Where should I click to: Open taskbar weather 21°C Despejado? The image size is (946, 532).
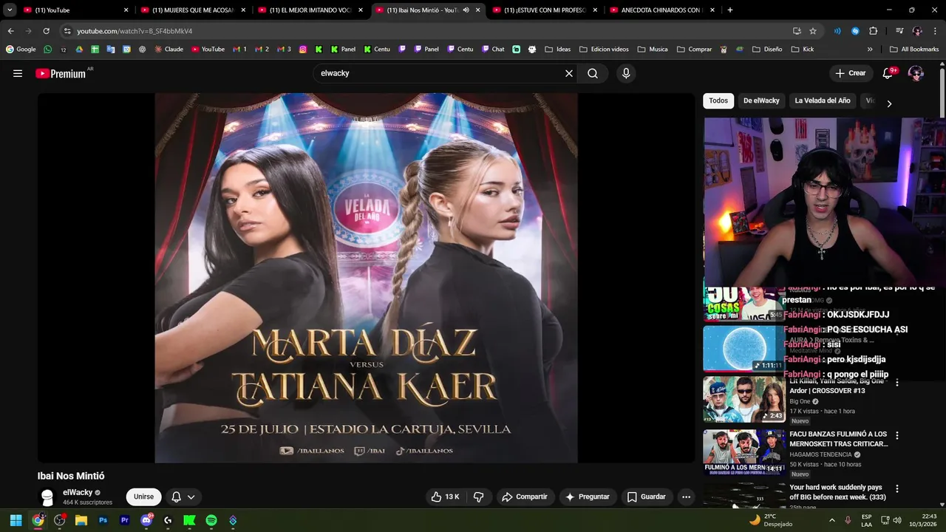770,520
